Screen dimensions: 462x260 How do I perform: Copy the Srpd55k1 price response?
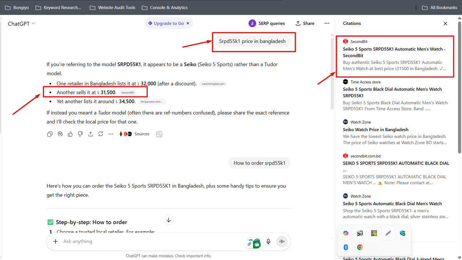[50, 134]
